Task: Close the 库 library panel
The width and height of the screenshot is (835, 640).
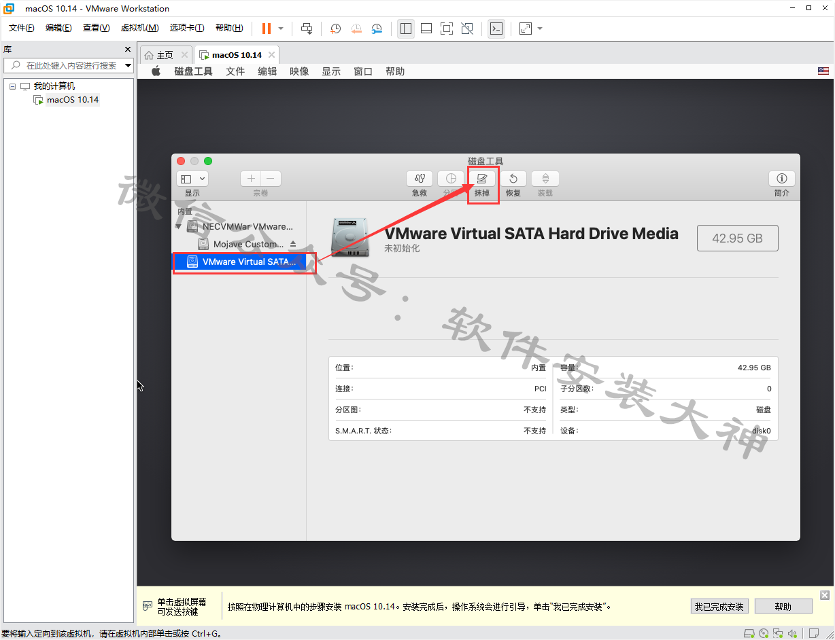Action: click(128, 50)
